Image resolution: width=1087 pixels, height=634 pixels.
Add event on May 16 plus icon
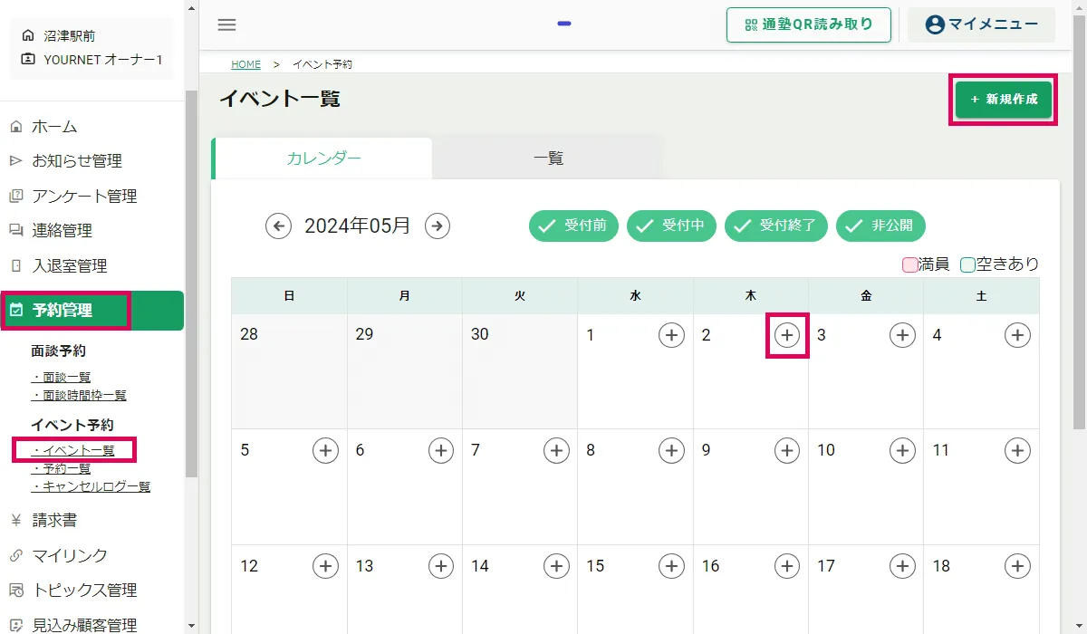coord(787,566)
